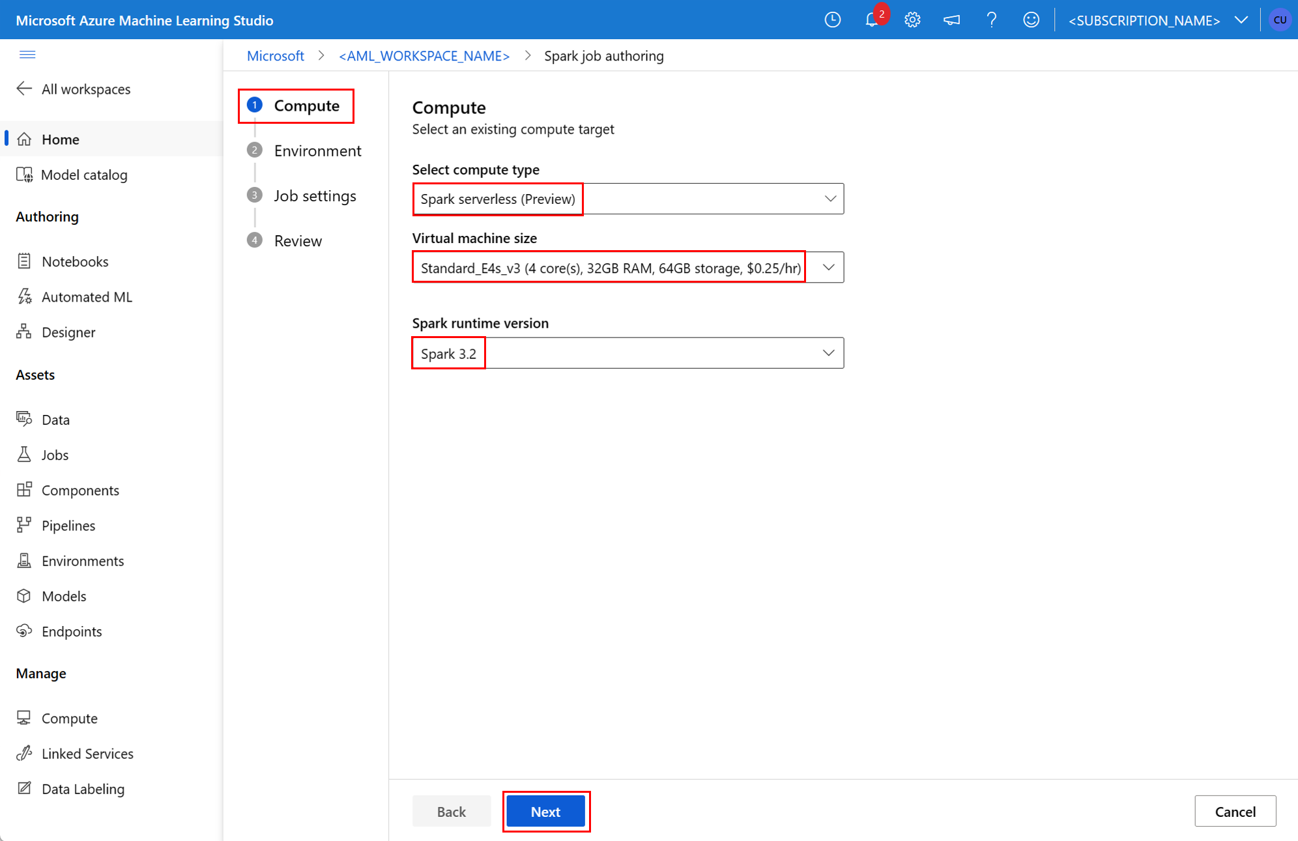The height and width of the screenshot is (841, 1298).
Task: Click the Pipelines icon
Action: click(25, 525)
